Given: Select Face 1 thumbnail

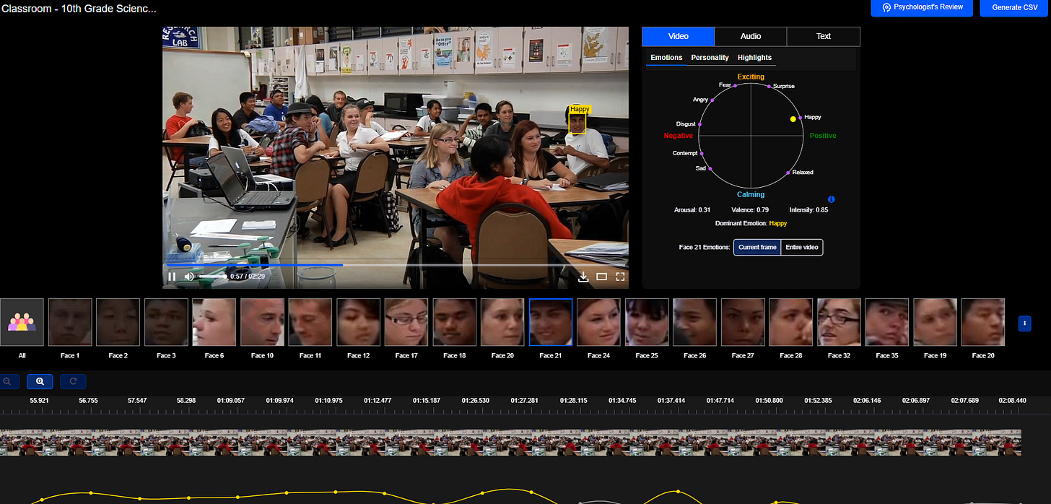Looking at the screenshot, I should [70, 322].
